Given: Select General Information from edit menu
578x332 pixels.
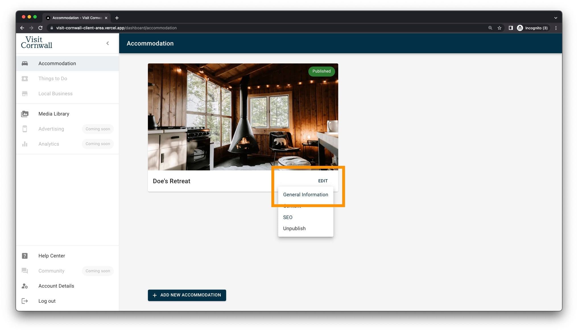Looking at the screenshot, I should pyautogui.click(x=305, y=195).
